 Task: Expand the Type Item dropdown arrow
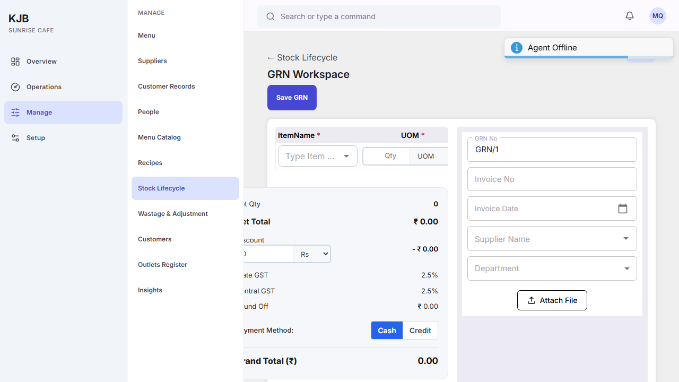point(346,156)
